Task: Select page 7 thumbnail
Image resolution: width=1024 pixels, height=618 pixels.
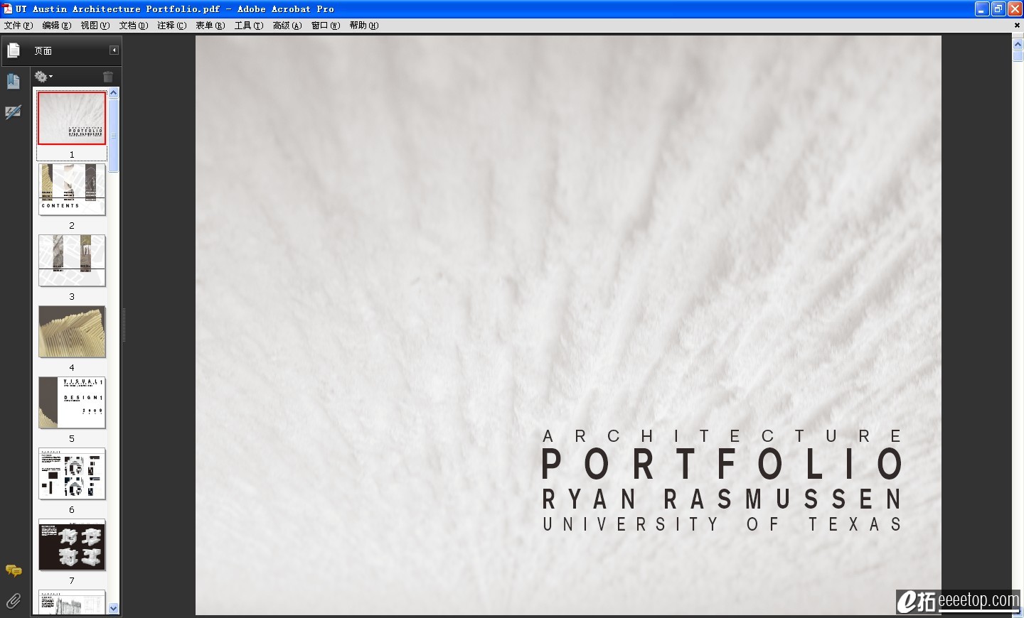Action: pos(72,545)
